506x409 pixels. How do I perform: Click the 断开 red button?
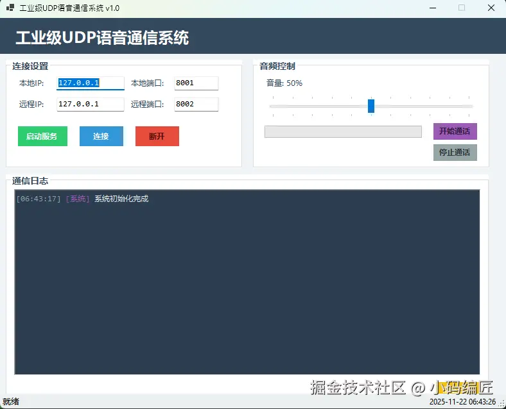(x=157, y=136)
